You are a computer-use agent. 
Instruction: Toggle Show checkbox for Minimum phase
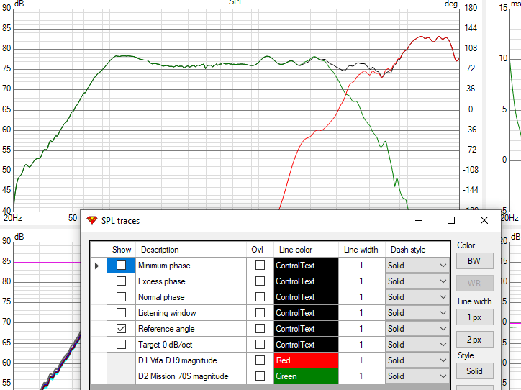(122, 265)
